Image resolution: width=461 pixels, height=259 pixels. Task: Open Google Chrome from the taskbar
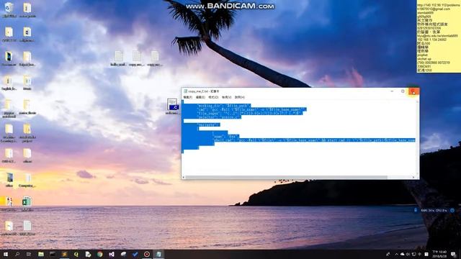click(x=99, y=254)
